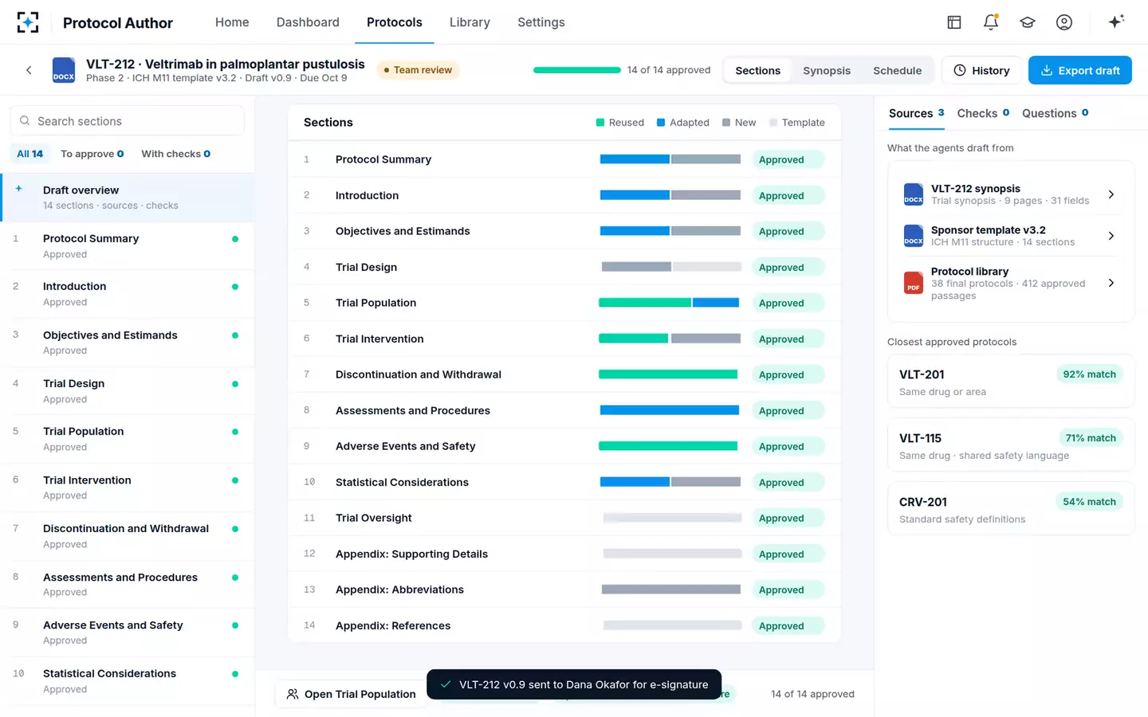Viewport: 1148px width, 717px height.
Task: Switch to Synopsis view
Action: coord(827,71)
